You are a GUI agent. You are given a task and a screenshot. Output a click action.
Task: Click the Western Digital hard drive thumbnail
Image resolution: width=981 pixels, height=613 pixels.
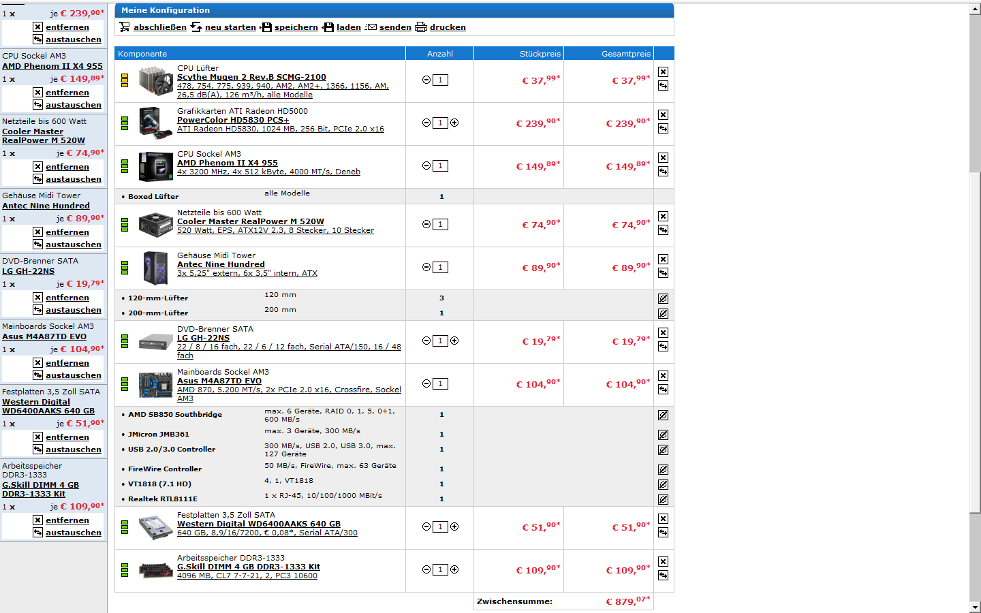(155, 528)
